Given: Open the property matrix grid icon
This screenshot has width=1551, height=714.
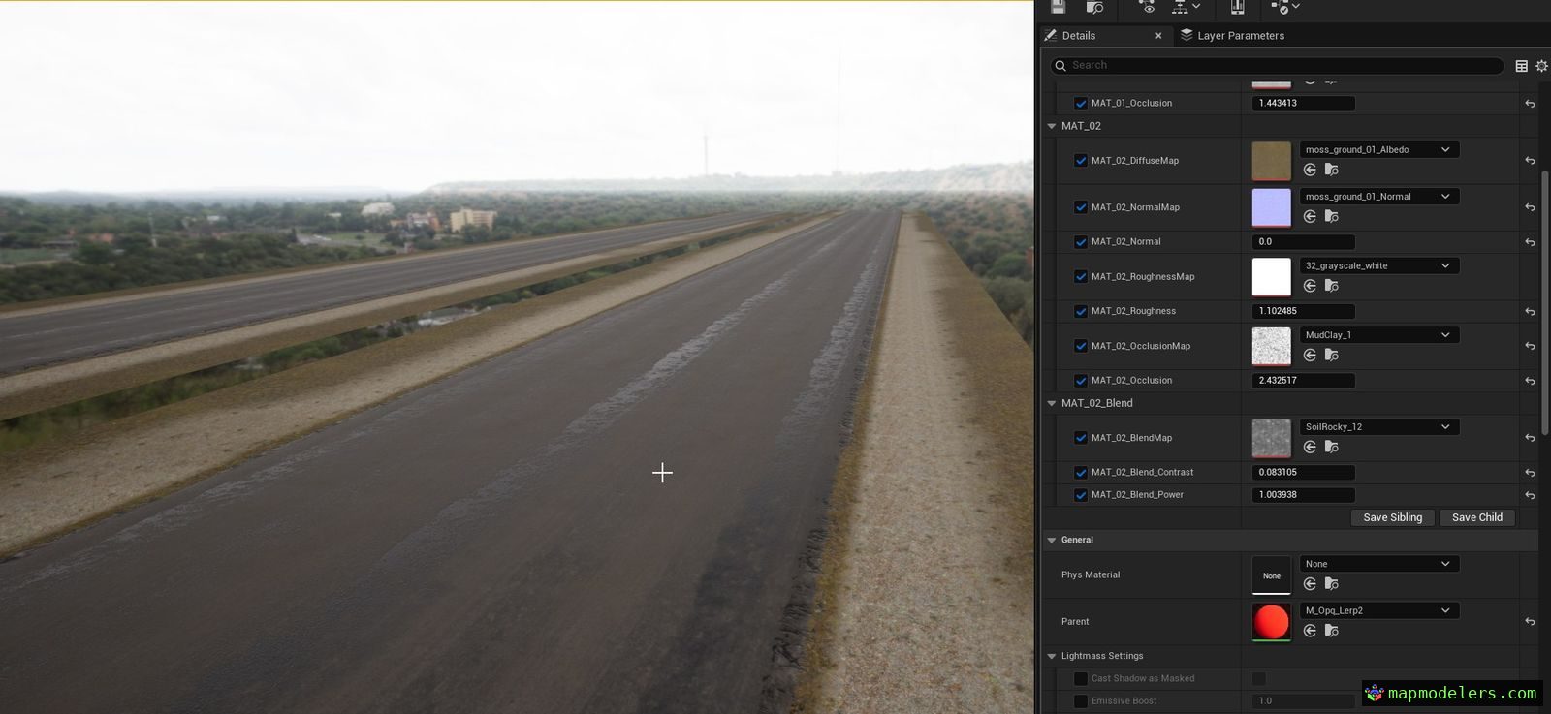Looking at the screenshot, I should 1521,66.
